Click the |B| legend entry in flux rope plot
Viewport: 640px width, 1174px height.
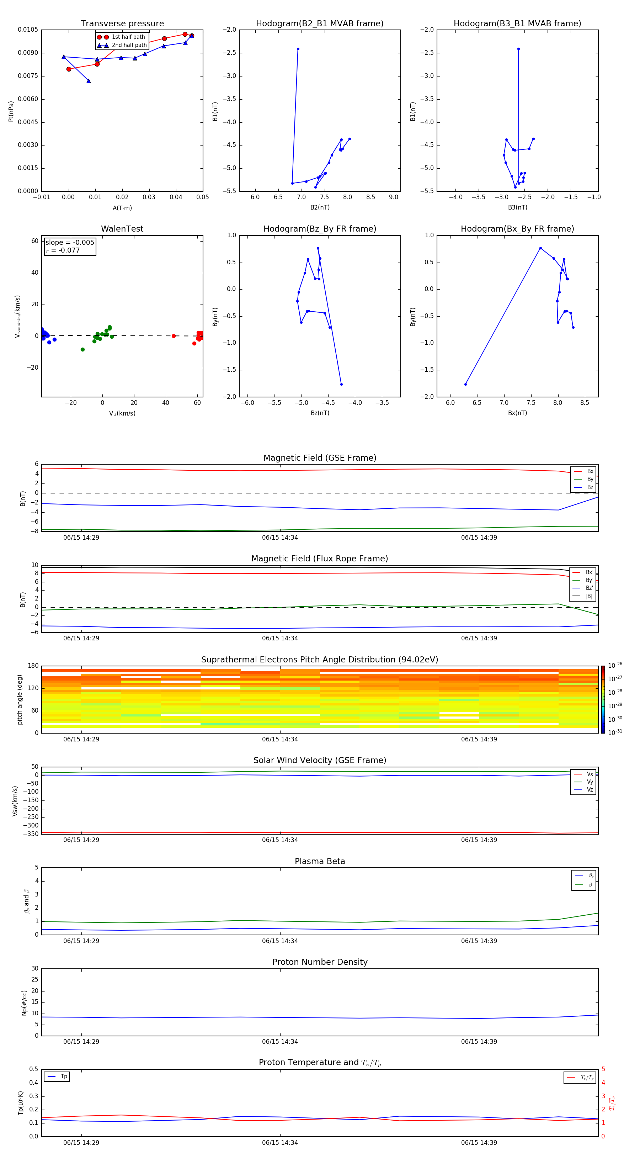pos(583,596)
